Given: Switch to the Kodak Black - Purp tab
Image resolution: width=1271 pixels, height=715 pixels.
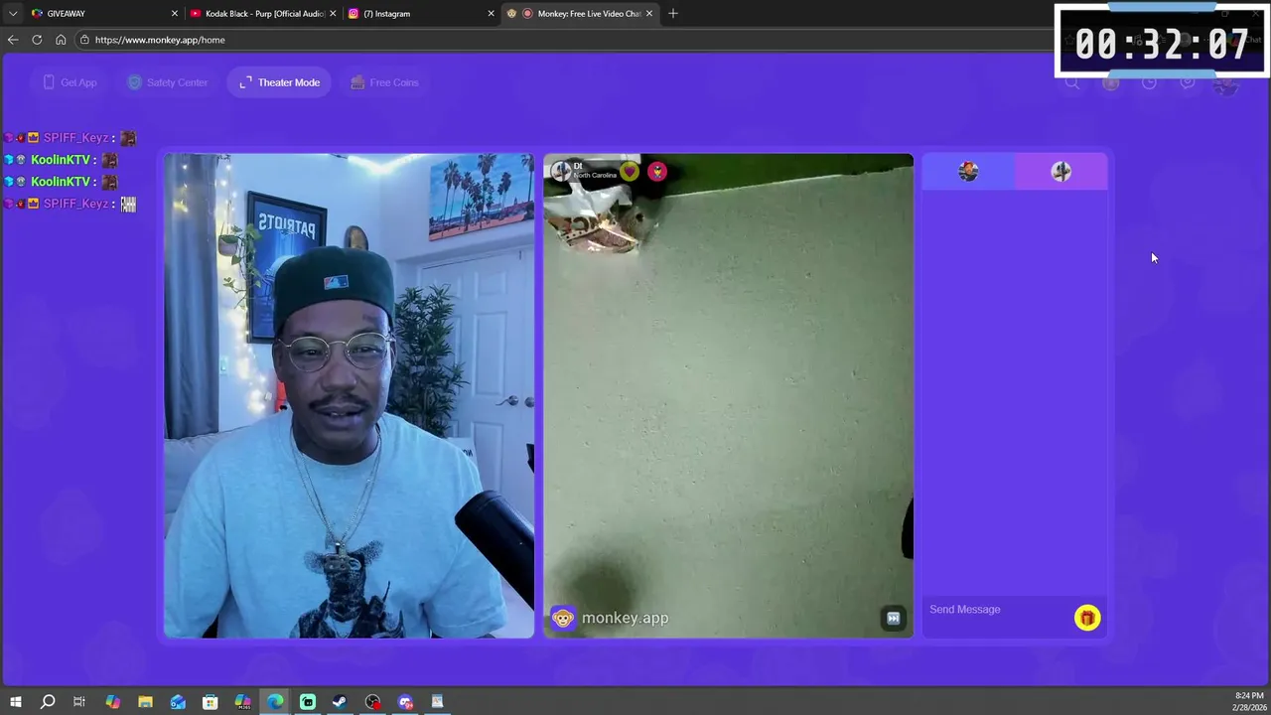Looking at the screenshot, I should pyautogui.click(x=262, y=14).
